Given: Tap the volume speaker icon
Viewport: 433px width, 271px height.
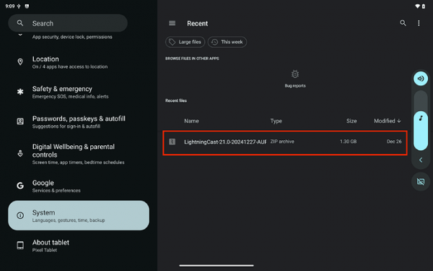Looking at the screenshot, I should 421,79.
